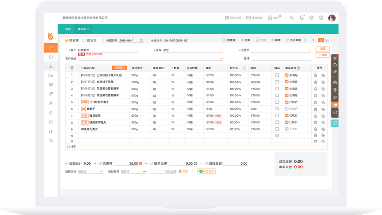
Task: Open 仓库 selector ellipsis
Action: coord(221,50)
